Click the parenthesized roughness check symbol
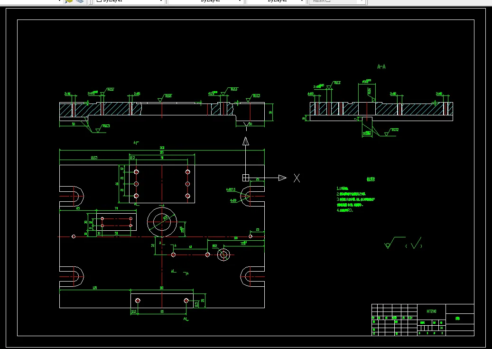Viewport: 492px width, 349px height. coord(414,243)
